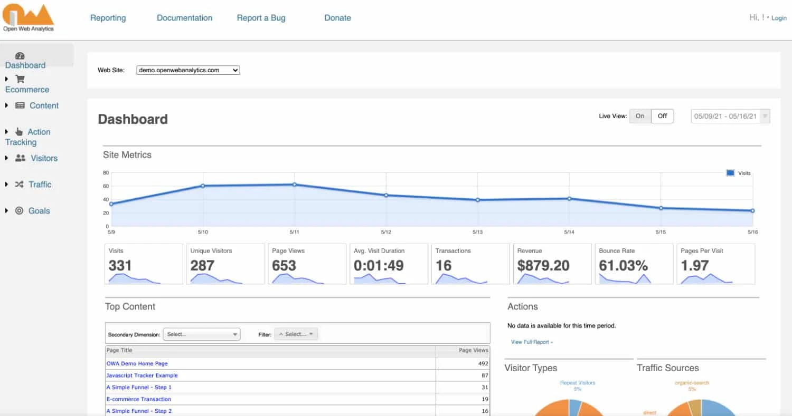Open the Web Site selection dropdown
Image resolution: width=792 pixels, height=416 pixels.
click(x=187, y=70)
